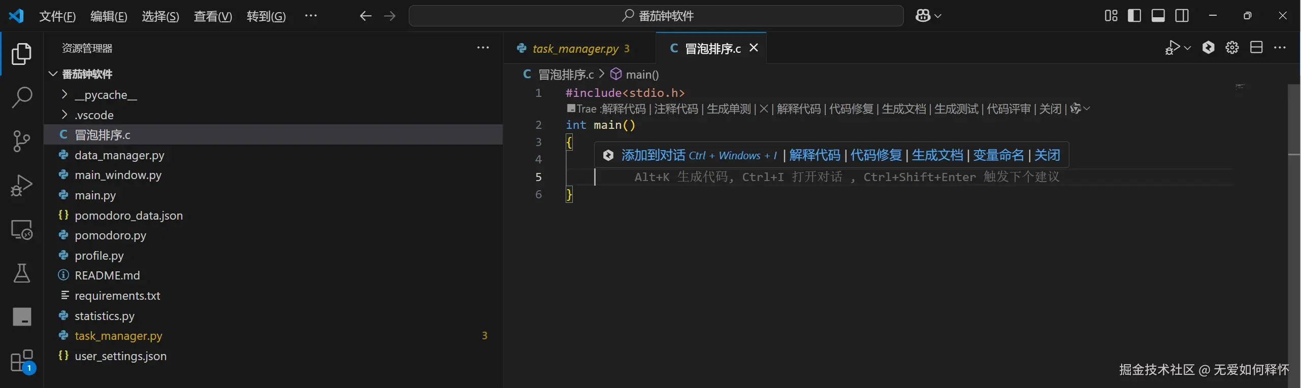Toggle the secondary side bar visibility
The image size is (1301, 388).
coord(1182,16)
